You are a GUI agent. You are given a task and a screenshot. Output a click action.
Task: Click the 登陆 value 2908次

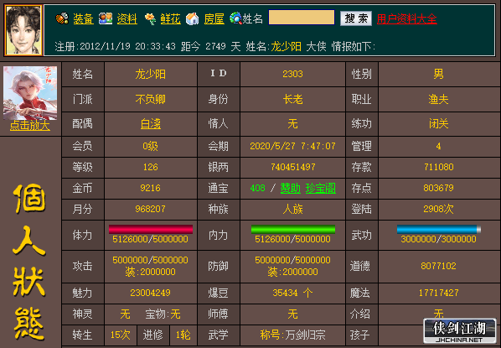click(438, 209)
